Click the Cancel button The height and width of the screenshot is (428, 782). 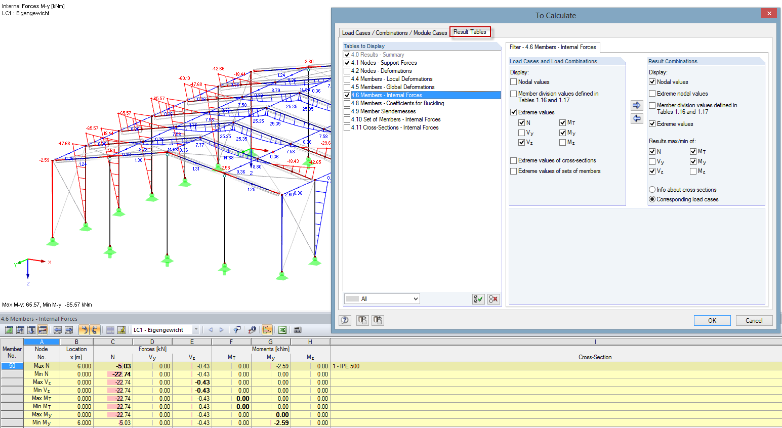[x=754, y=321]
